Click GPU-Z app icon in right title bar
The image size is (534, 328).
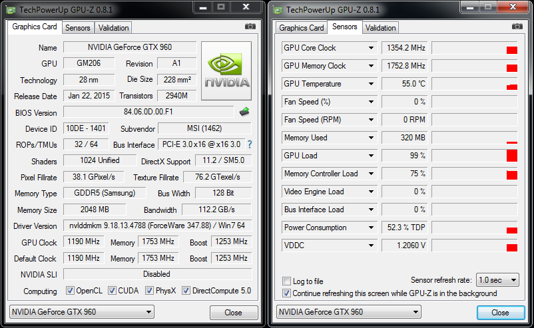click(278, 10)
